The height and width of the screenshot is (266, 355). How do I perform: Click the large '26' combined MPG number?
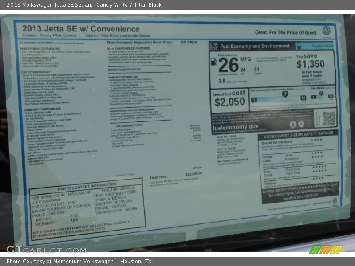point(229,65)
